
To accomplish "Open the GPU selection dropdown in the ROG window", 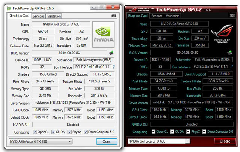I will click(159, 141).
